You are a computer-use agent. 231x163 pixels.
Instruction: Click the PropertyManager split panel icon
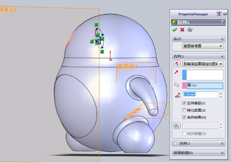(219, 14)
